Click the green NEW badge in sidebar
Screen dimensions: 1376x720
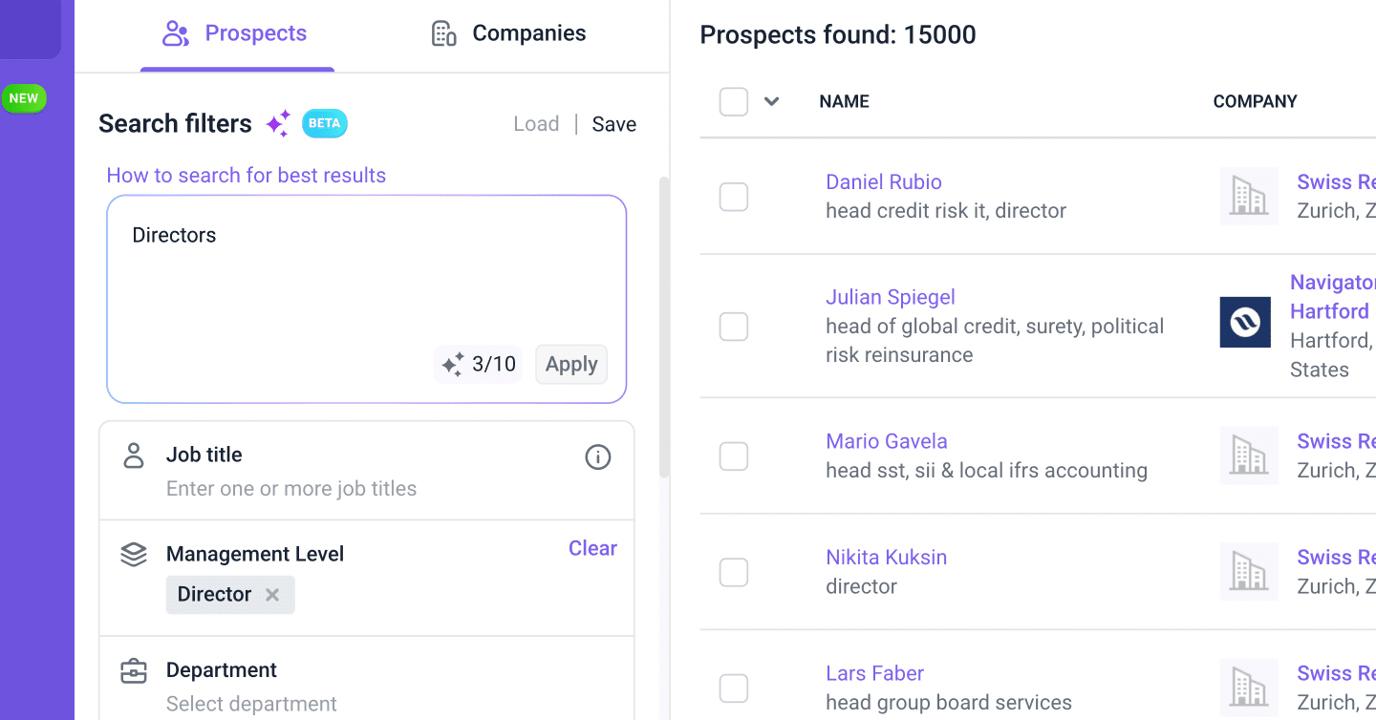24,98
